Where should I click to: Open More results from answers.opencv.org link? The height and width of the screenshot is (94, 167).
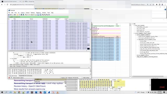pos(29,89)
